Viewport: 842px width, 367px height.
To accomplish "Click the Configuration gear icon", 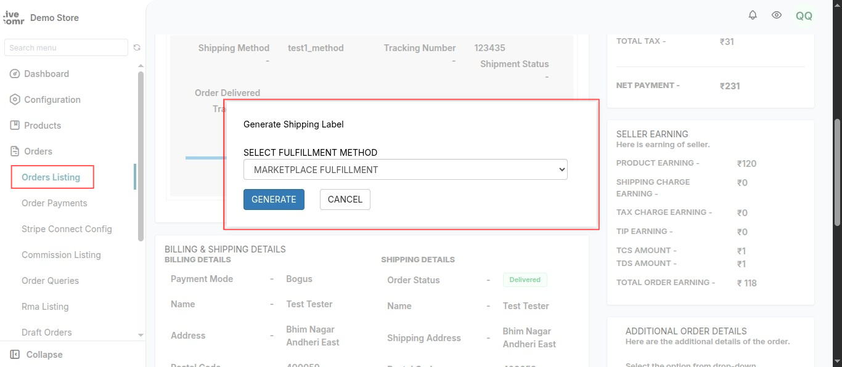I will [15, 100].
